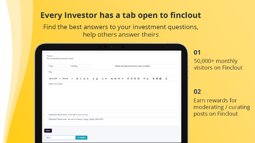Open the text color picker
Viewport: 255px width, 143px height.
pos(93,79)
